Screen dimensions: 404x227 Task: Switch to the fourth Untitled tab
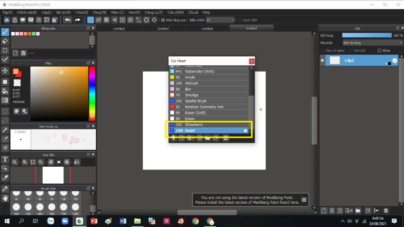tap(251, 28)
